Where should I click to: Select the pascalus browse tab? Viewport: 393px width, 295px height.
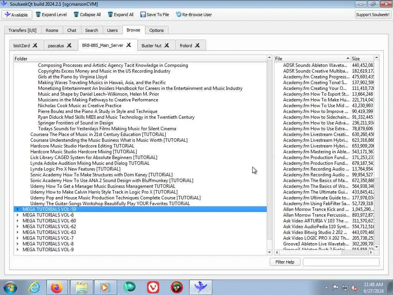click(x=56, y=46)
